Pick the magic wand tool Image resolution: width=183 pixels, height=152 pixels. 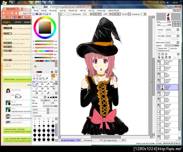click(x=40, y=76)
